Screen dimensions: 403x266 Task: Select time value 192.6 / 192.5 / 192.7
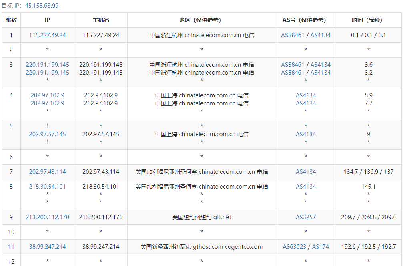tap(369, 247)
